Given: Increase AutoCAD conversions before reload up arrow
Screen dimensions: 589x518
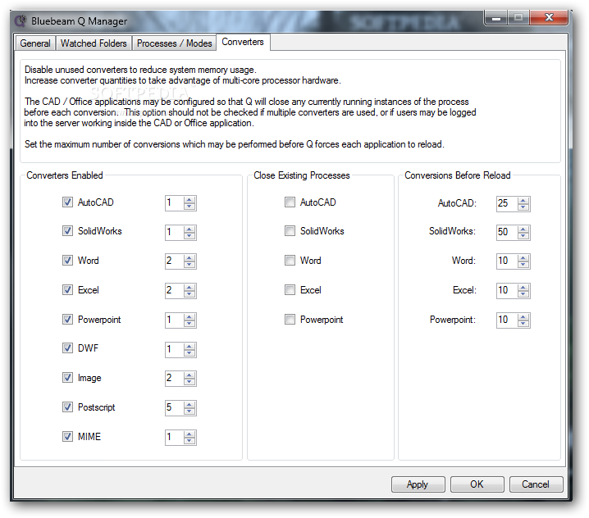Looking at the screenshot, I should click(523, 201).
